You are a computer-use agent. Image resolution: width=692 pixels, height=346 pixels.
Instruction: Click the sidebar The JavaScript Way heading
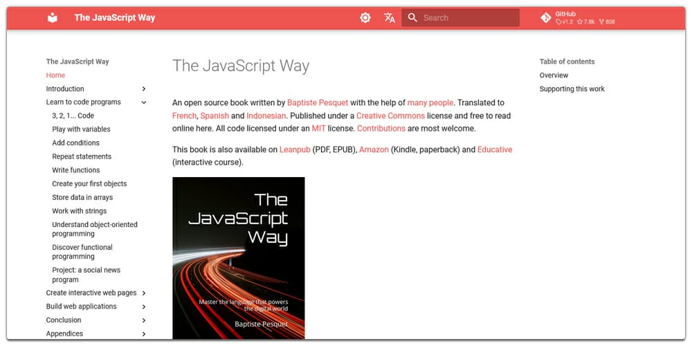(x=78, y=62)
